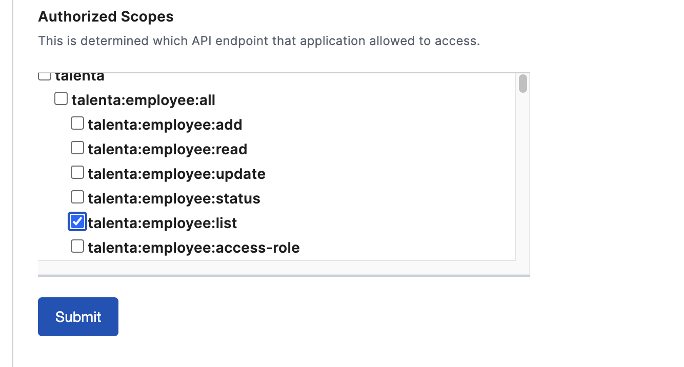
Task: Click the scopes list scrollbar thumb
Action: pyautogui.click(x=522, y=84)
